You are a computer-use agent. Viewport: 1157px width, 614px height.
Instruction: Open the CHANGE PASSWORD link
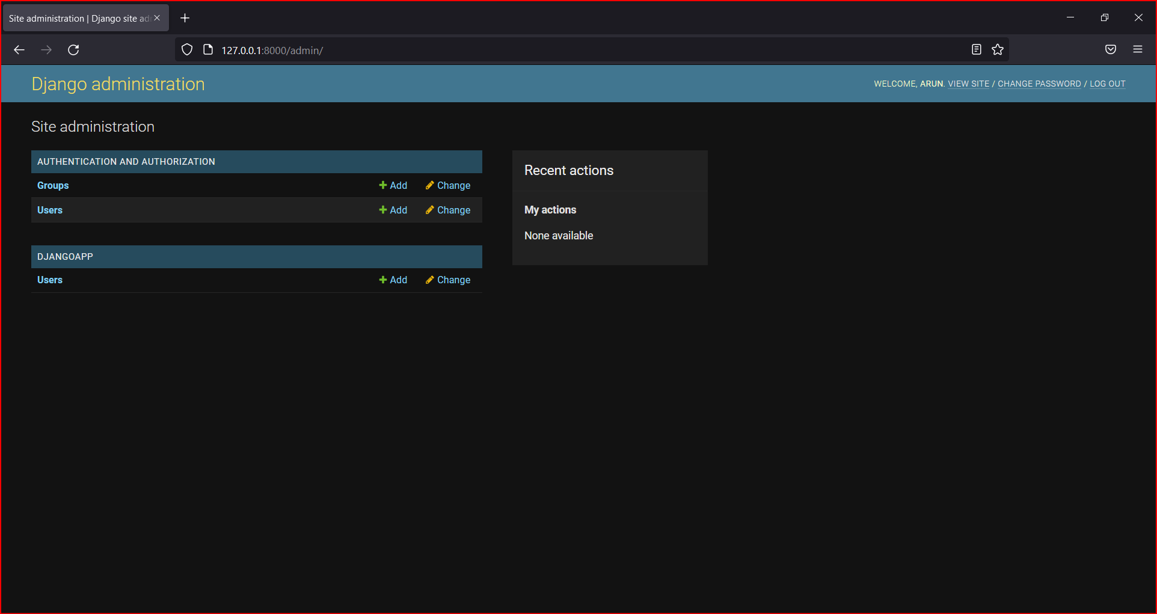[x=1039, y=84]
